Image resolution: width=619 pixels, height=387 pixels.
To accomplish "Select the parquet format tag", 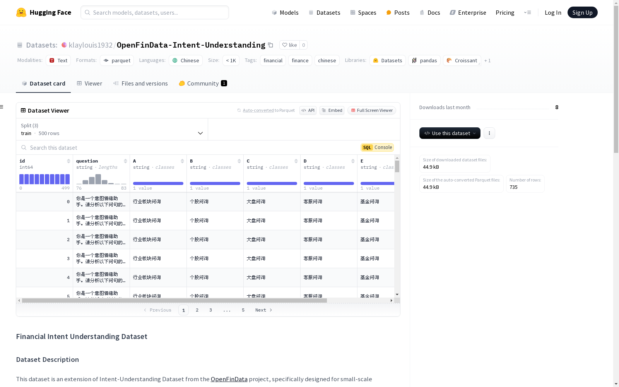I will coord(117,60).
